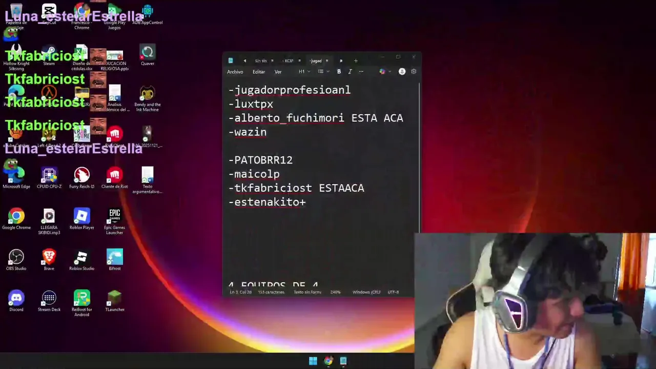Image resolution: width=656 pixels, height=369 pixels.
Task: Switch to the '- KCIP' Notepad tab
Action: click(x=288, y=61)
